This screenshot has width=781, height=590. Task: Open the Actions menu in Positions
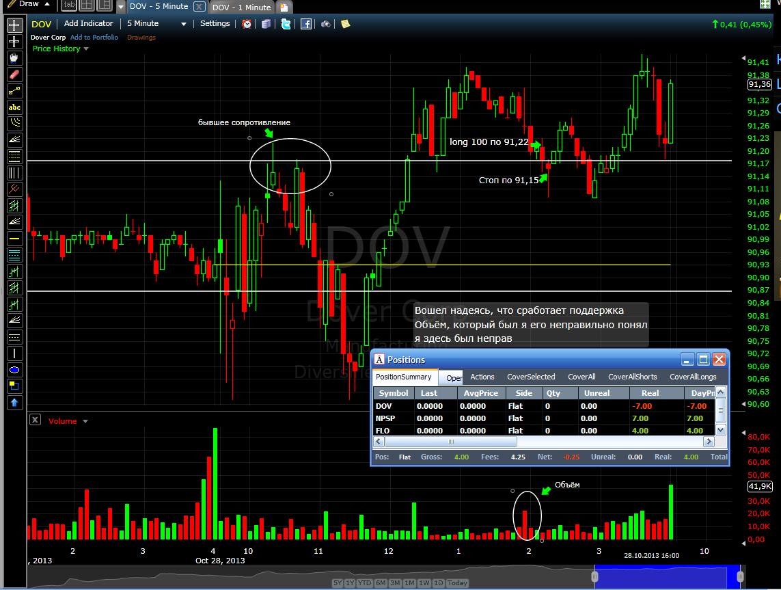[482, 377]
